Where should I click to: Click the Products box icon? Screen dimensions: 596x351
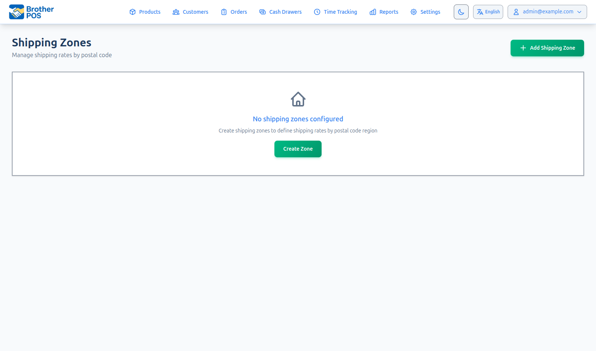tap(133, 12)
